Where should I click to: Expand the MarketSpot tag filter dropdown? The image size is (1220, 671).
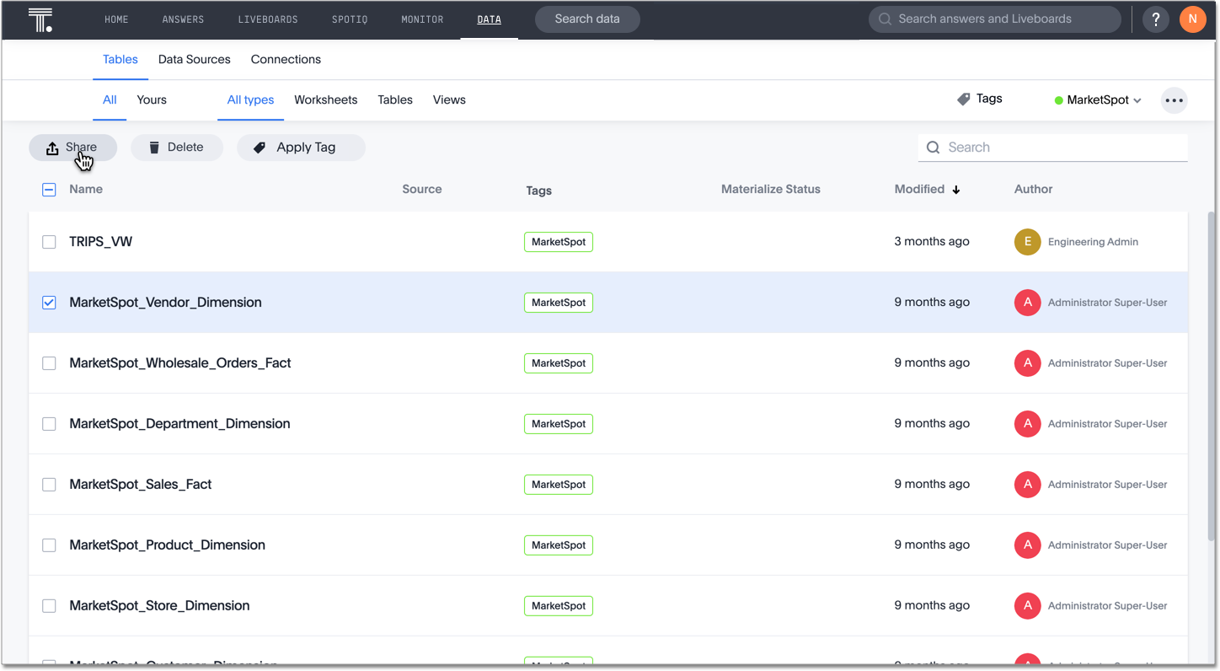(1099, 100)
